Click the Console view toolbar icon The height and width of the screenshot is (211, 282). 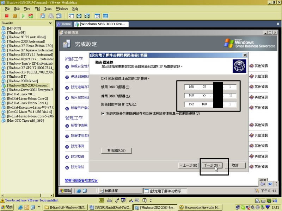coord(105,16)
